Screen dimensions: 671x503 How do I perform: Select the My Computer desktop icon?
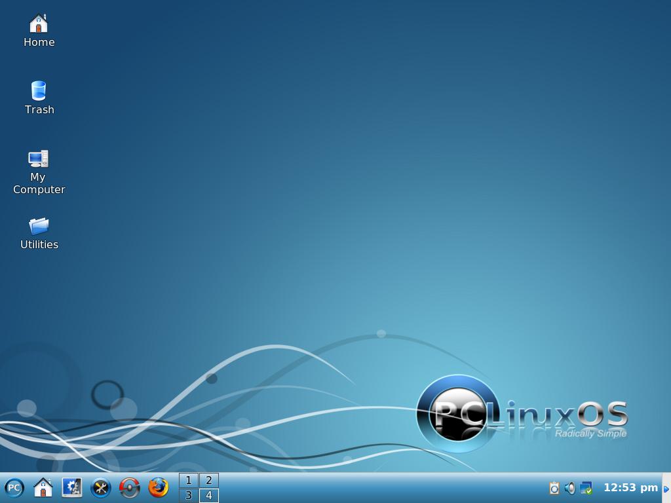click(x=39, y=172)
